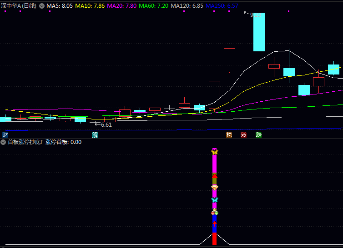
Task: Click the 深中华A(日线) chart title
Action: (x=19, y=6)
